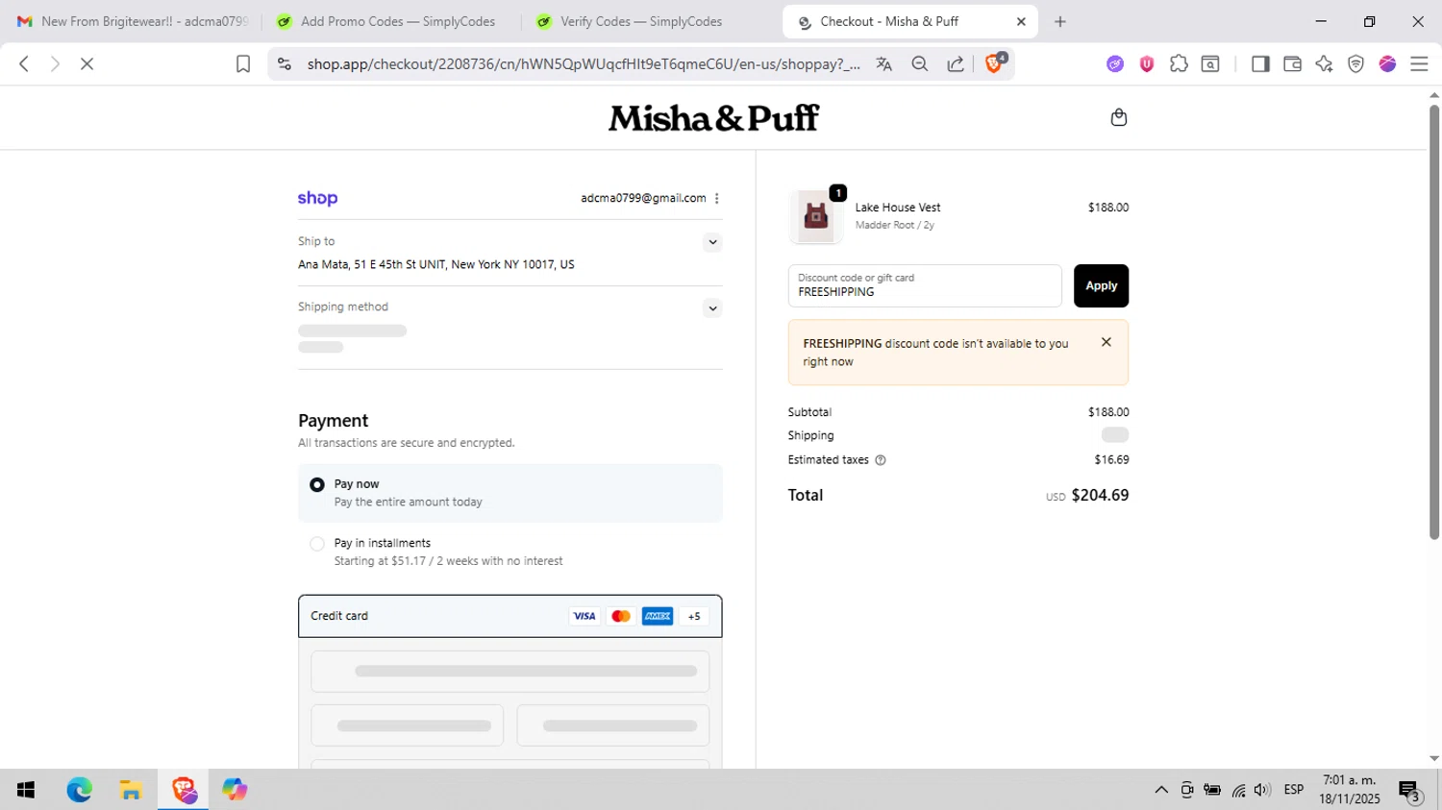Select Pay in installments option

tap(317, 544)
